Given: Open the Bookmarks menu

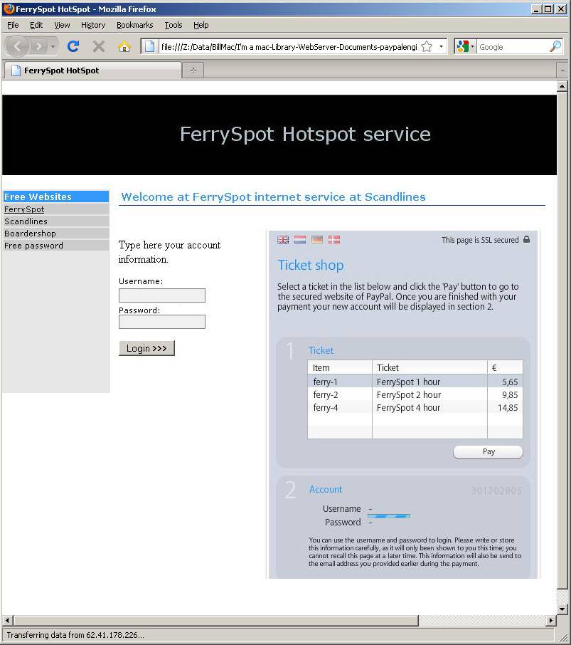Looking at the screenshot, I should pos(134,25).
